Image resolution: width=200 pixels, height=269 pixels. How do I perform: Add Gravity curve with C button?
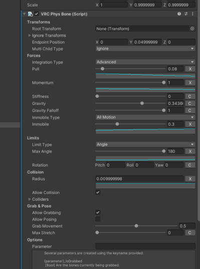(x=190, y=103)
